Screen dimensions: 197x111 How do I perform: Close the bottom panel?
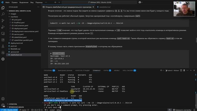[x=194, y=70]
